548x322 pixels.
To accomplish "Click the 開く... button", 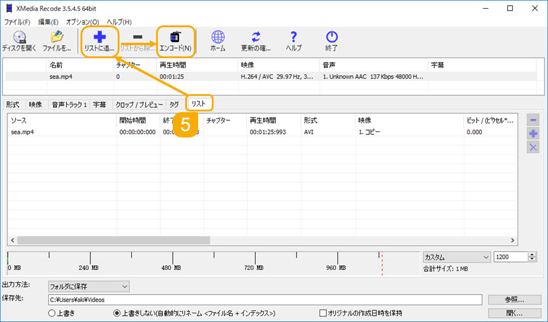I will pos(514,313).
